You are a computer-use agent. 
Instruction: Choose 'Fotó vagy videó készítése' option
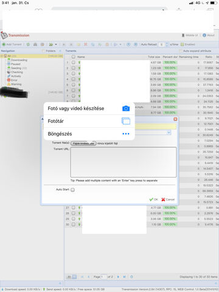[89, 108]
